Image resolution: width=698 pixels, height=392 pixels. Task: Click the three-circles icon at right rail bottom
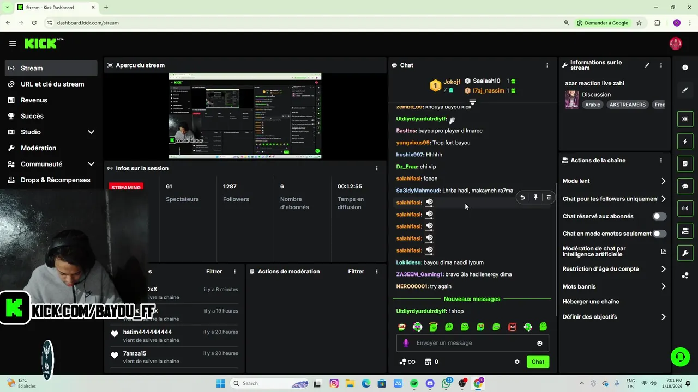click(685, 275)
